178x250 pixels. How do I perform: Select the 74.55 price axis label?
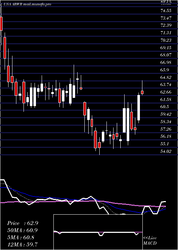[x=166, y=11]
